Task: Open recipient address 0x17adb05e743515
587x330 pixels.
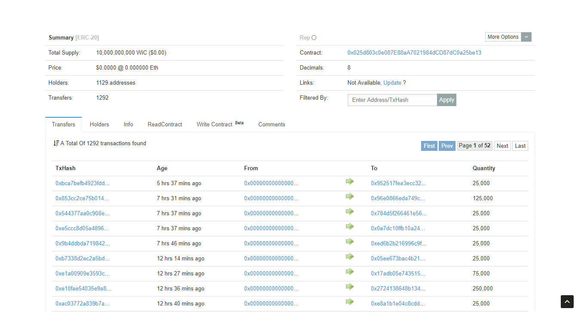Action: (398, 274)
